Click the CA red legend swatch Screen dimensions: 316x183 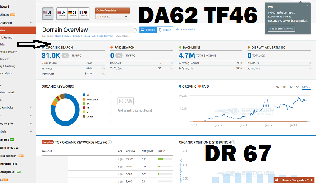(x=84, y=108)
